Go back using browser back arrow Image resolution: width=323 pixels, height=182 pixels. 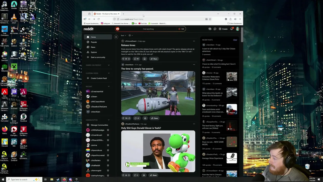coord(89,19)
